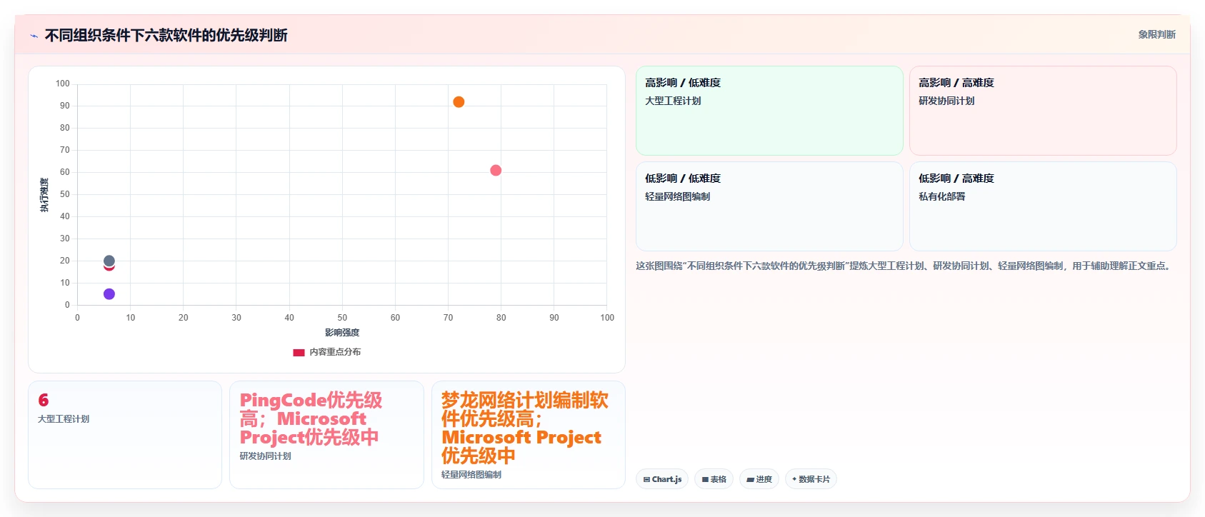The image size is (1205, 517).
Task: Click the 执行难度 y-axis label
Action: [44, 195]
